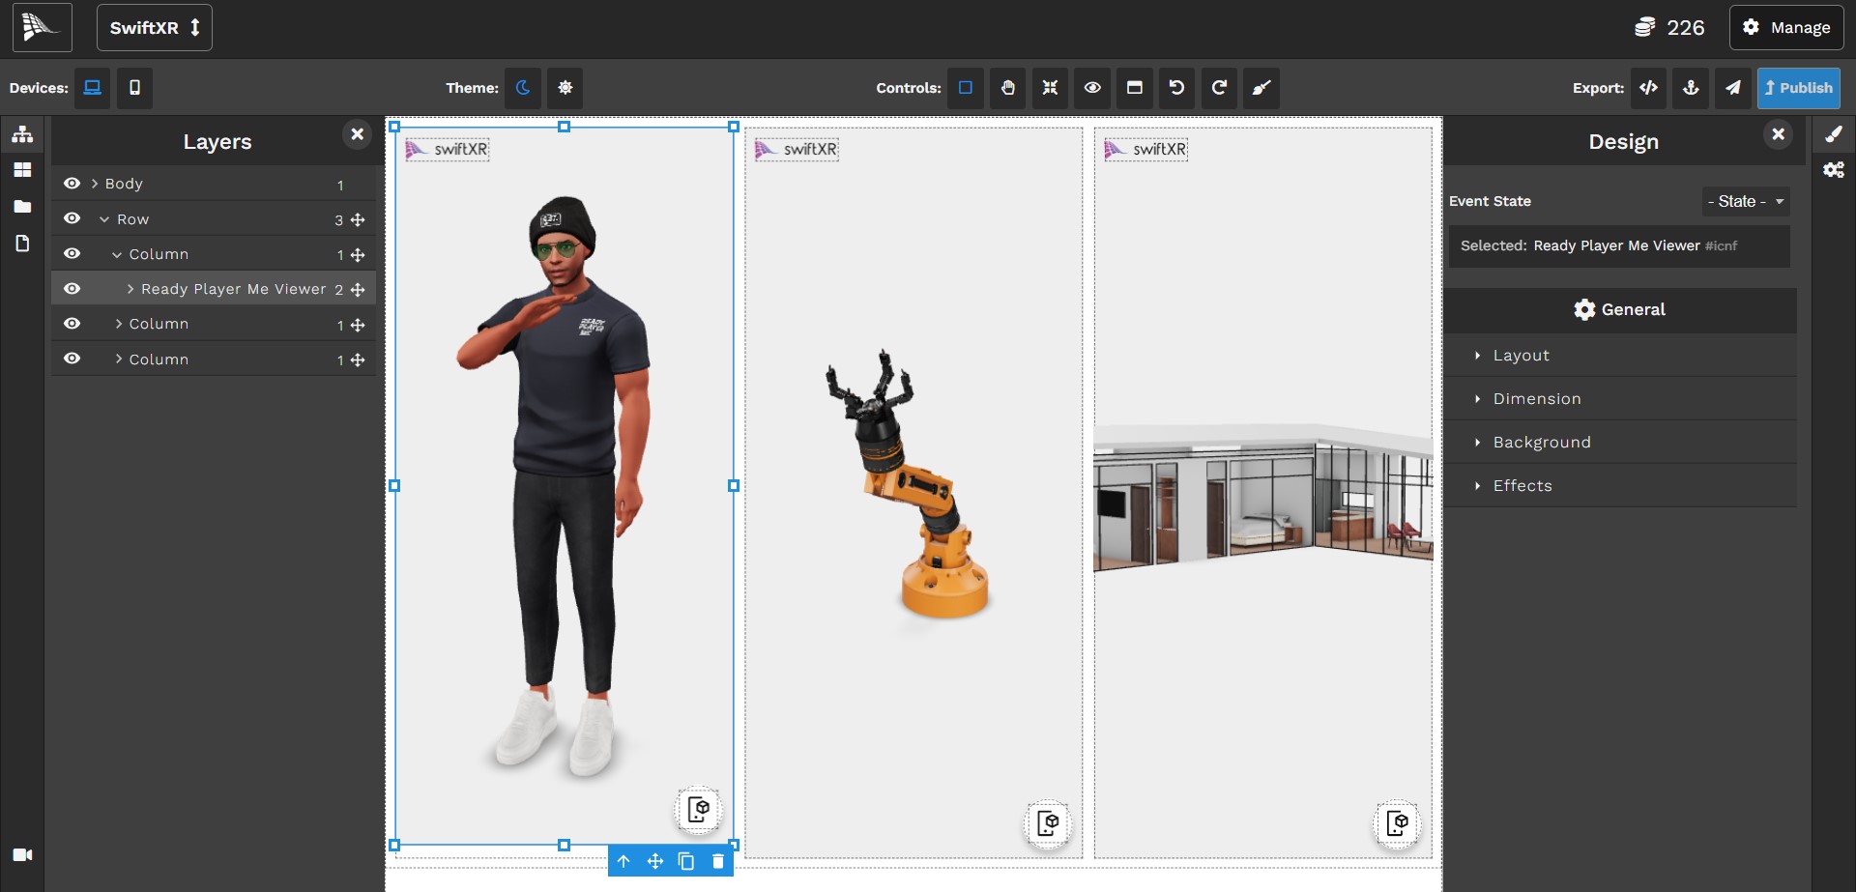The height and width of the screenshot is (892, 1856).
Task: Click the screen recording camera icon bottom left
Action: click(22, 854)
